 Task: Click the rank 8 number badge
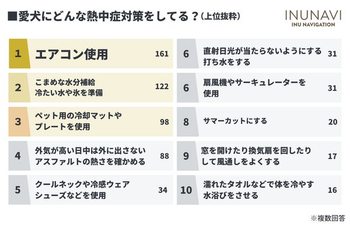(187, 121)
